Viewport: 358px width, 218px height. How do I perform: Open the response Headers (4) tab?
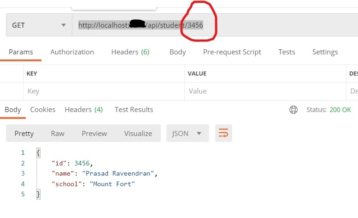pyautogui.click(x=83, y=110)
